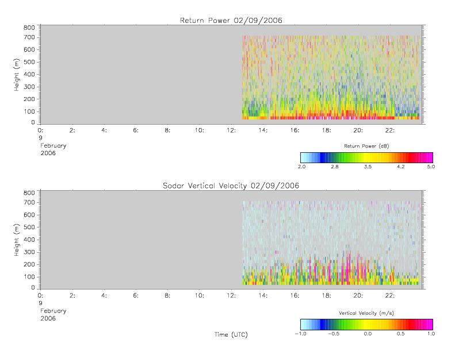Click the "Vertical Velocity (m/s)" color bar label
This screenshot has width=455, height=351.
366,313
